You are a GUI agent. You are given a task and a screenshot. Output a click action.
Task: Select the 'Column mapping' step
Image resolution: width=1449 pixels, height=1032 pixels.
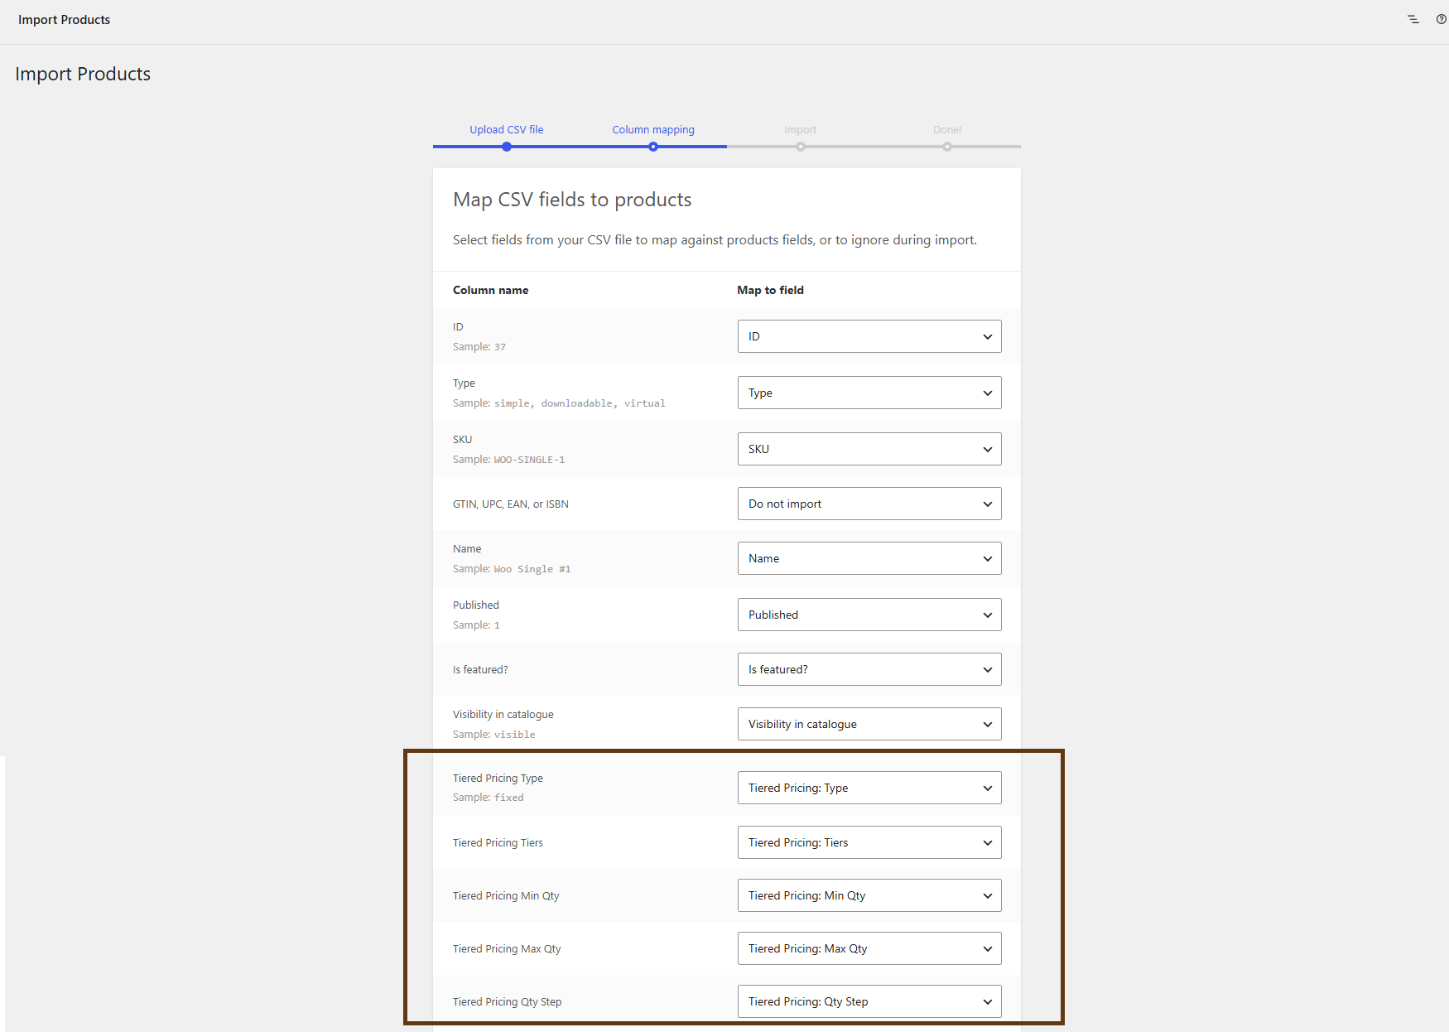click(653, 129)
